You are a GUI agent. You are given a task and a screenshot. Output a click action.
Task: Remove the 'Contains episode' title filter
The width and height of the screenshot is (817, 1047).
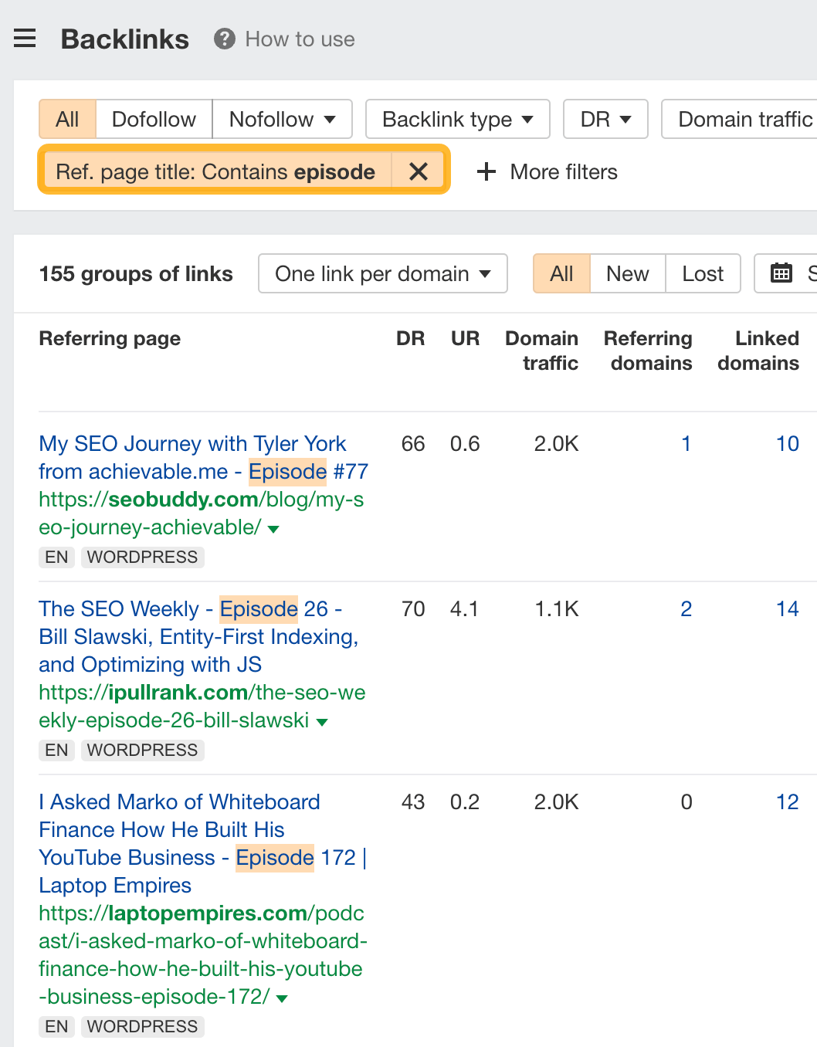pos(419,171)
